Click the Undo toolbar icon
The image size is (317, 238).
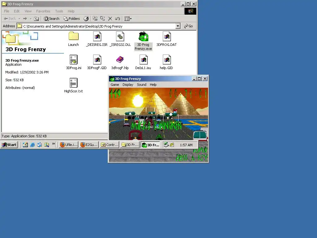point(117,19)
